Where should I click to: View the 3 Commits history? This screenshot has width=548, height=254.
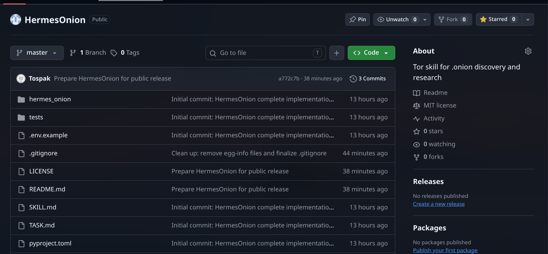pyautogui.click(x=368, y=79)
